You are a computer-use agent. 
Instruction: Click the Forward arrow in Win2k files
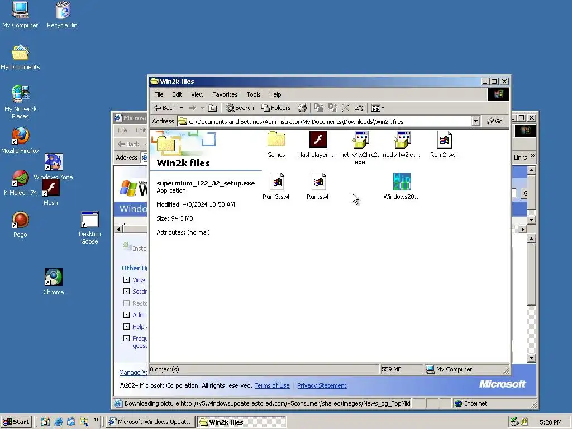click(x=192, y=108)
